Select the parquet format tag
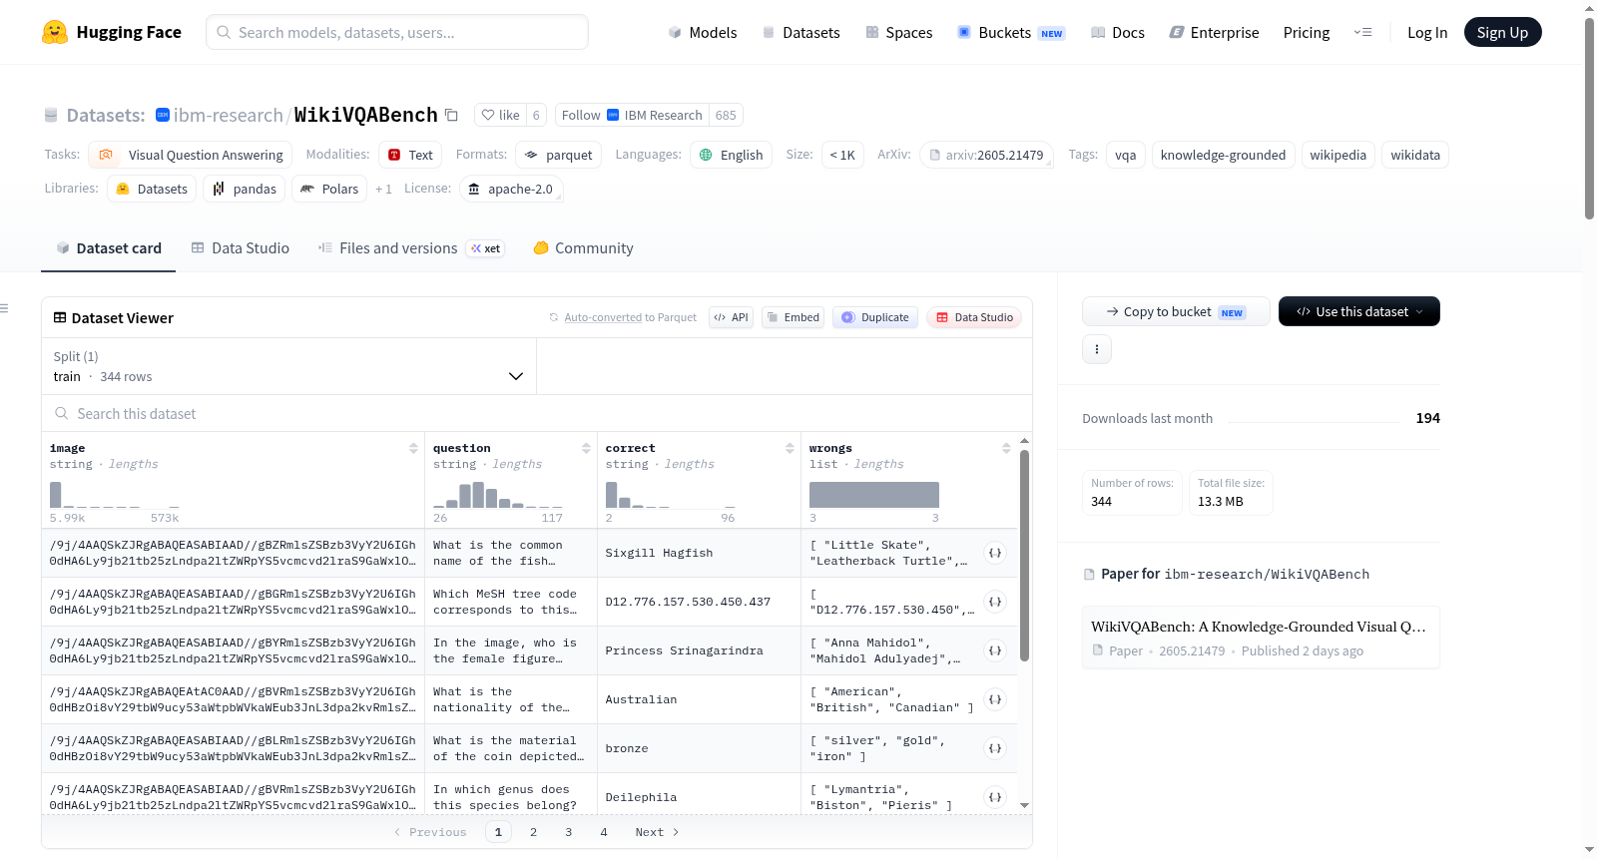Screen dimensions: 1597x859 [559, 155]
